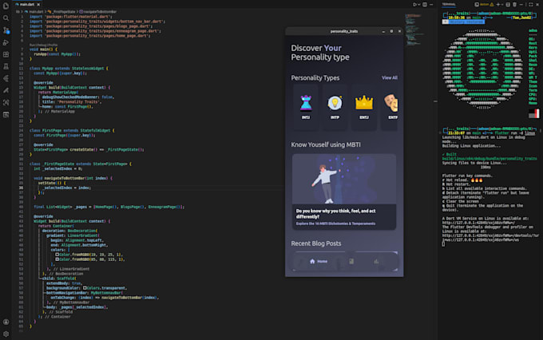The height and width of the screenshot is (340, 543).
Task: Open the Testing flask view
Action: click(6, 66)
